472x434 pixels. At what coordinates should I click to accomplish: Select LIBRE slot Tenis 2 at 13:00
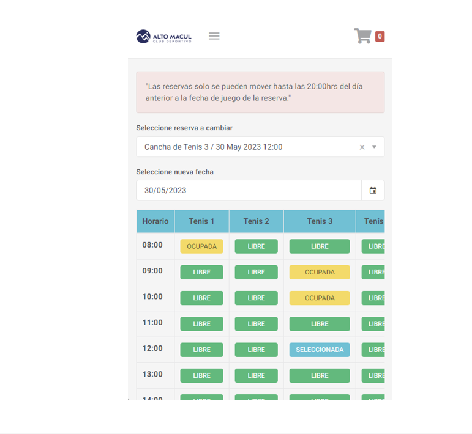(256, 375)
